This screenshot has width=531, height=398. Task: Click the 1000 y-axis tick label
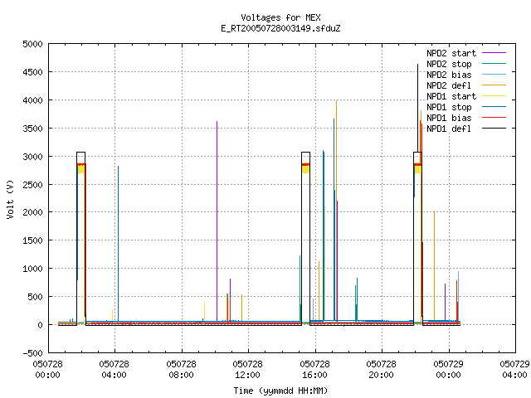[x=33, y=269]
